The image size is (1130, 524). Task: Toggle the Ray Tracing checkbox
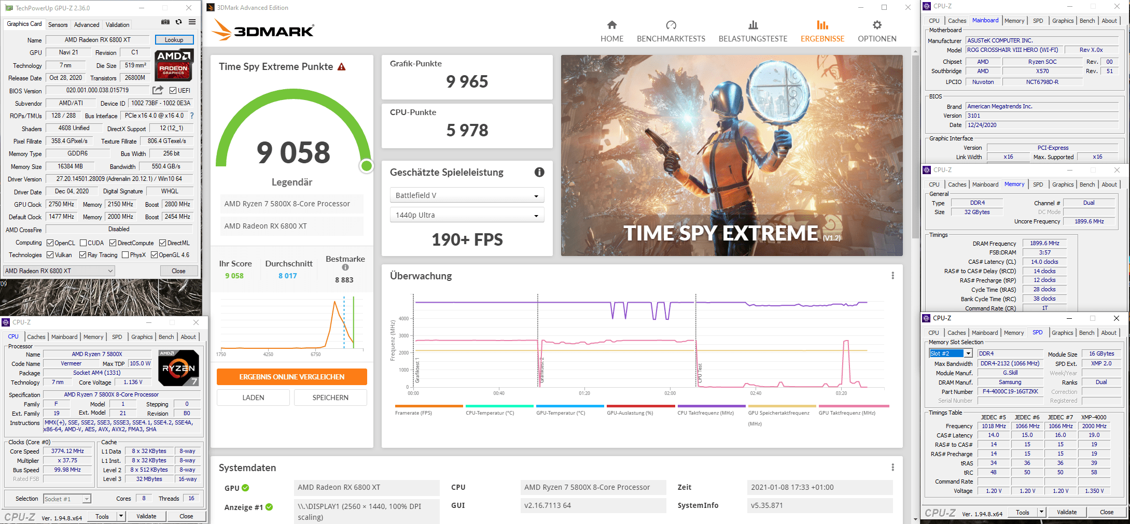point(82,255)
